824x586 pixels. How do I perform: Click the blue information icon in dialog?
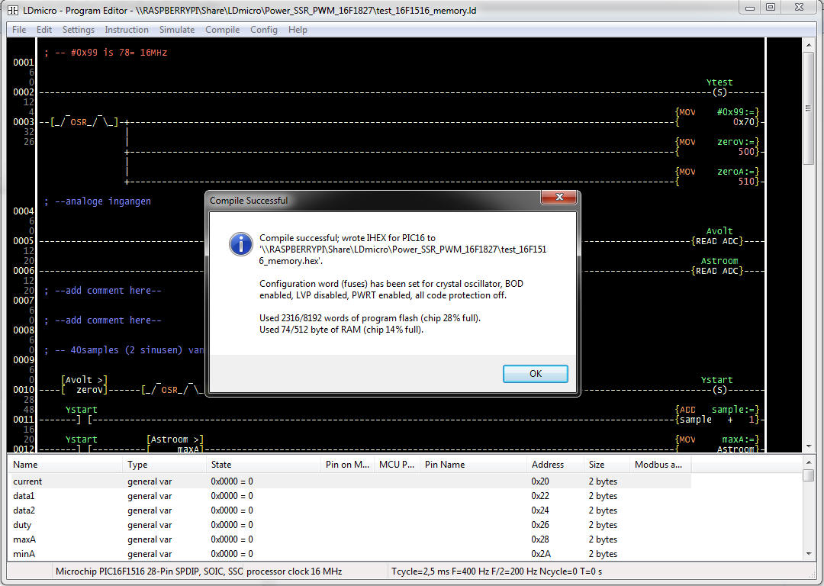pos(241,244)
